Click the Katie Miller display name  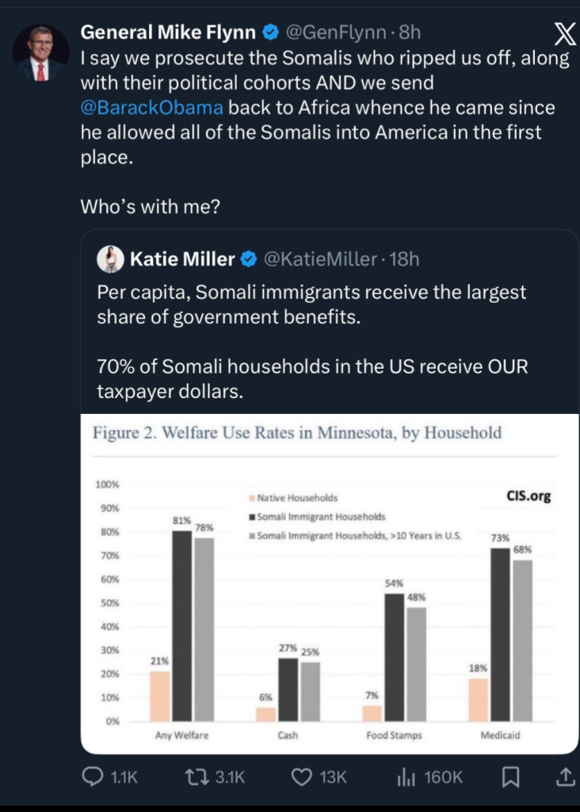(x=182, y=259)
